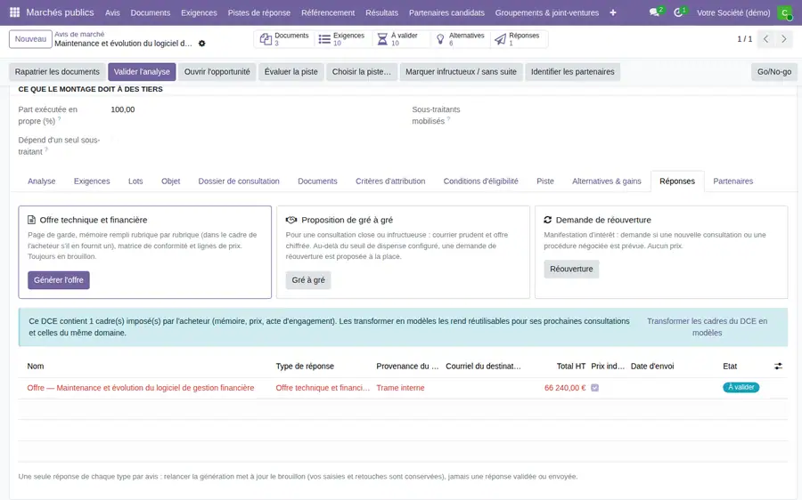Switch to the Analyse tab

41,181
